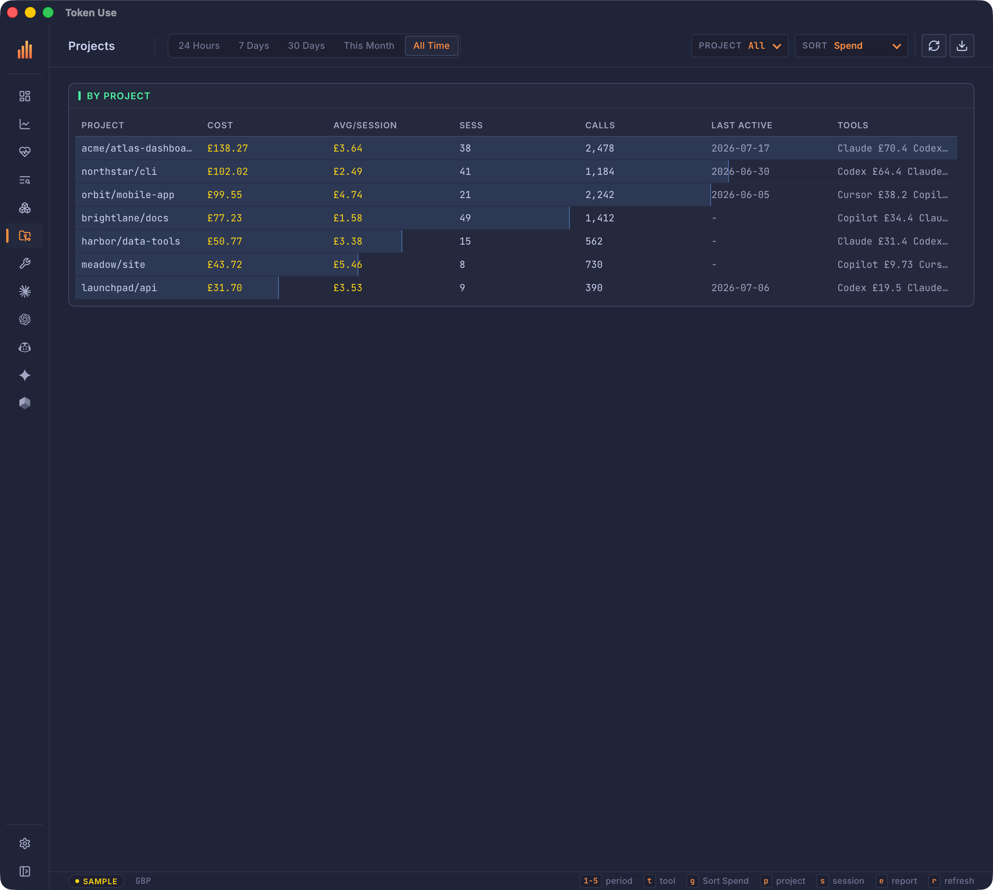Click the LAST ACTIVE column header
993x890 pixels.
741,125
